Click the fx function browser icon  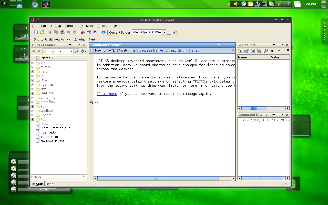(91, 102)
